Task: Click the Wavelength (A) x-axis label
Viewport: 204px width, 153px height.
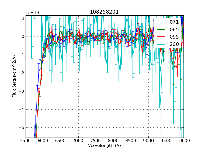Action: coord(105,146)
